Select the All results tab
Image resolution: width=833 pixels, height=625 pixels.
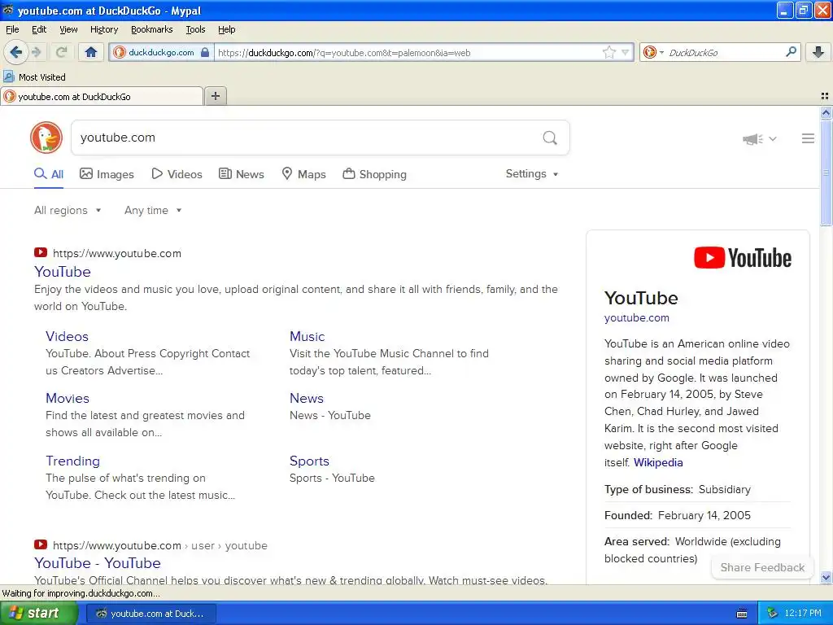(49, 174)
